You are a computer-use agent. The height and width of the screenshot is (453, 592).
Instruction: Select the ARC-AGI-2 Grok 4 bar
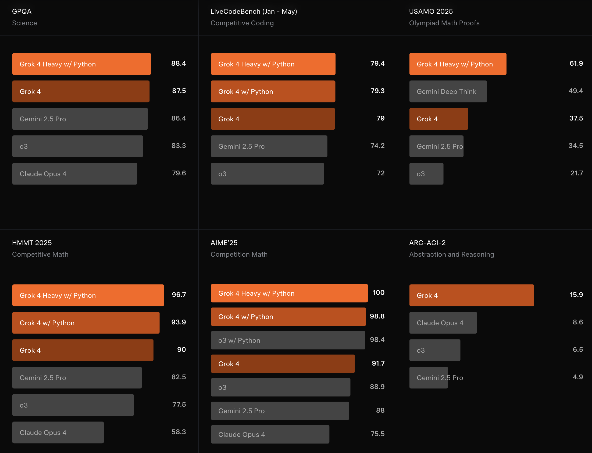(471, 295)
